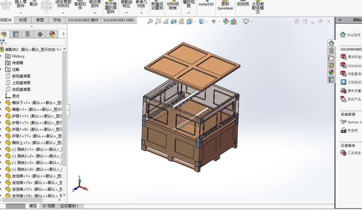Open dropdown under 装配体特征
Viewport: 362px width, 210px height.
click(126, 13)
